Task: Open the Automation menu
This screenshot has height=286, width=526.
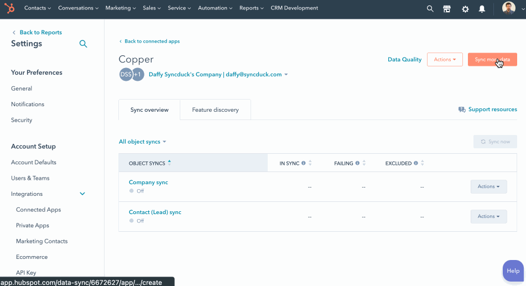Action: 215,8
